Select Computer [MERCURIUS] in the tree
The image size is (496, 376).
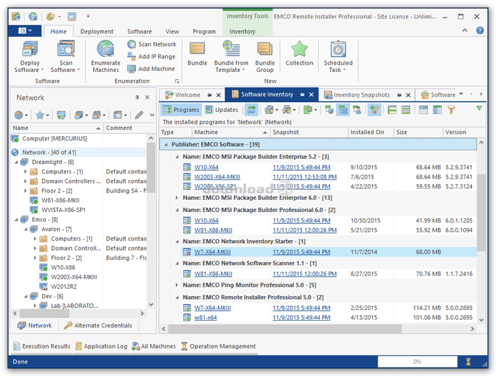pos(55,139)
